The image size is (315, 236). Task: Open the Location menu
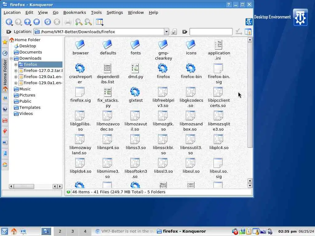click(x=12, y=12)
